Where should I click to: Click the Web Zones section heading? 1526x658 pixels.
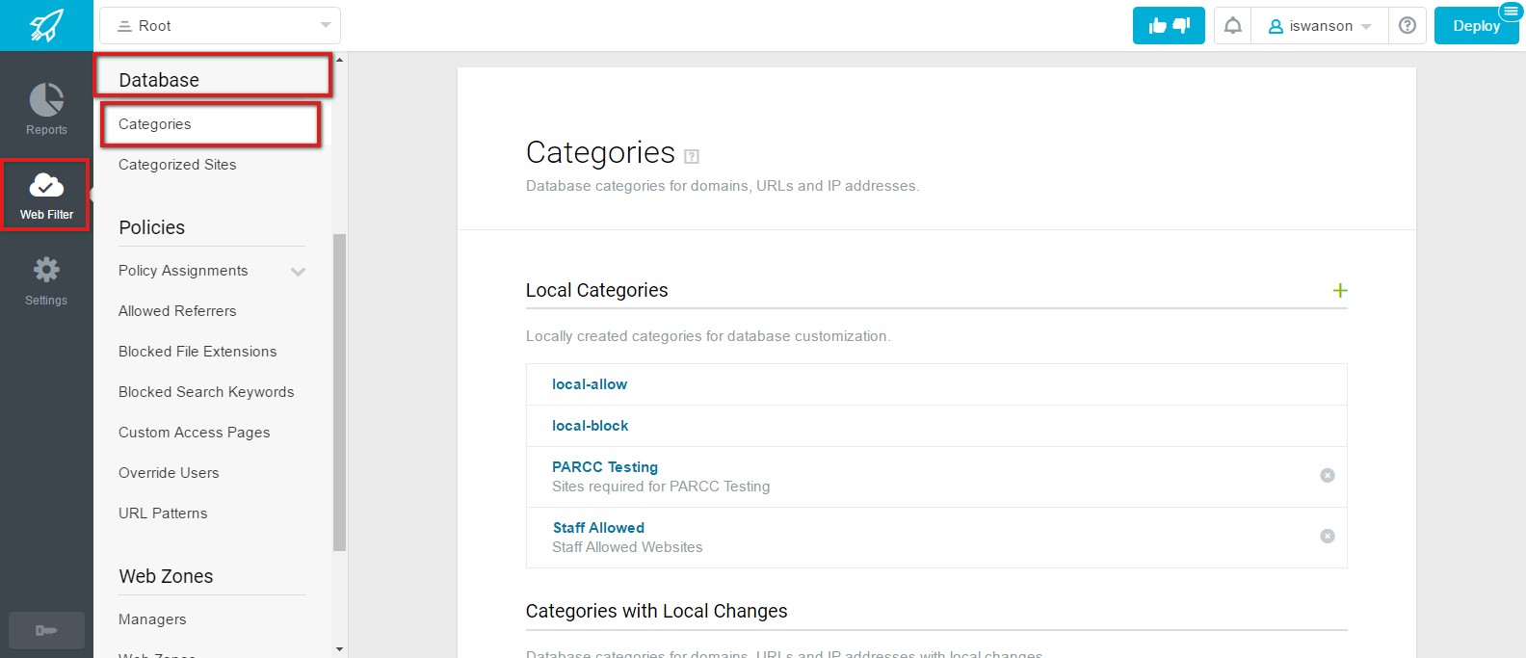(x=166, y=576)
